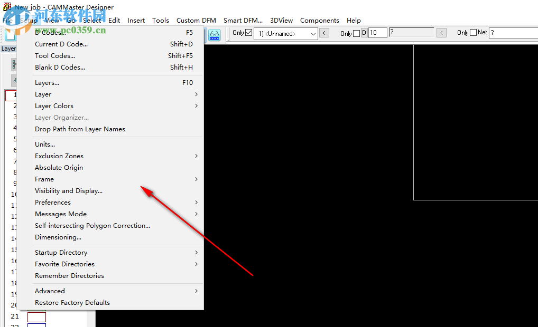Image resolution: width=538 pixels, height=327 pixels.
Task: Click the D code input field containing 10
Action: [377, 32]
